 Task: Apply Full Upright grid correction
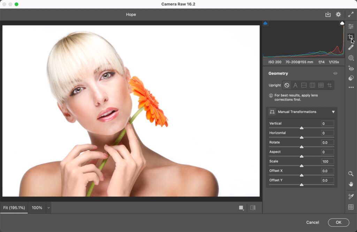point(321,85)
